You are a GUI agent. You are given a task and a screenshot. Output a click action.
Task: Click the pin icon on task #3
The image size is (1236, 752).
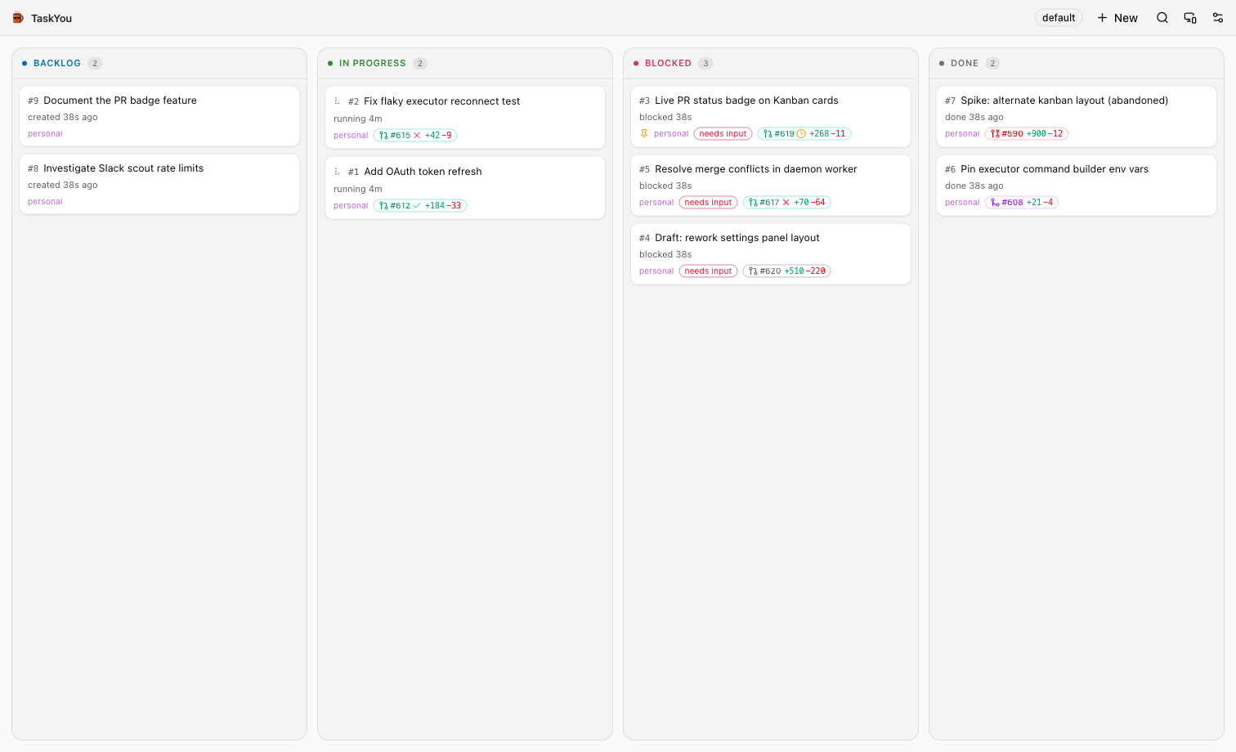644,133
